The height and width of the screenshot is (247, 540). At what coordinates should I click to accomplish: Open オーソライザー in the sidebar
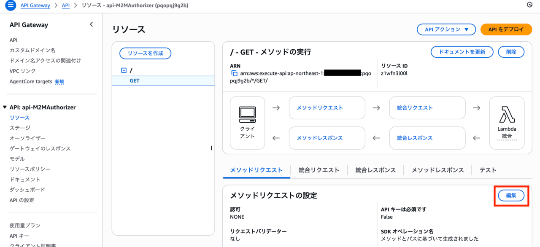pos(27,138)
